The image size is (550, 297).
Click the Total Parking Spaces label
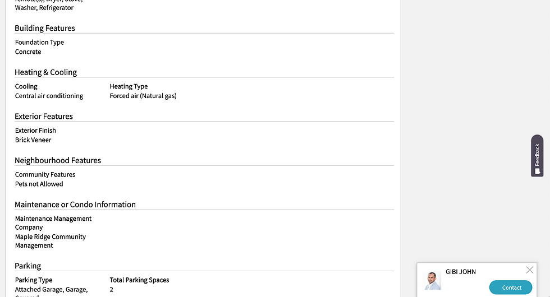139,280
